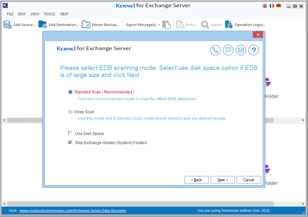
Task: Minimize the Kernel main window
Action: pyautogui.click(x=288, y=6)
